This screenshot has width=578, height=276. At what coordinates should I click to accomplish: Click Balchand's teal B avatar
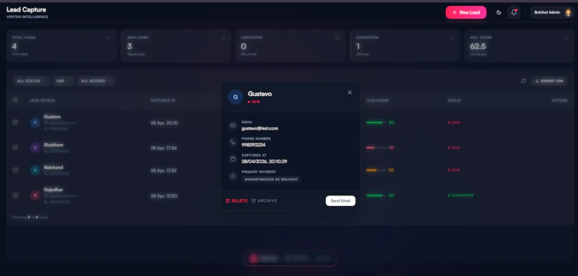pos(35,170)
